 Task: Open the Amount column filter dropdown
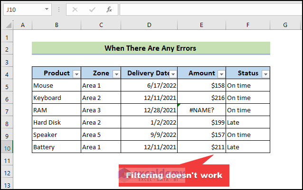[221, 73]
